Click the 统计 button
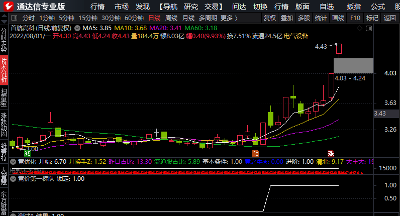The width and height of the screenshot is (400, 216). [x=321, y=18]
